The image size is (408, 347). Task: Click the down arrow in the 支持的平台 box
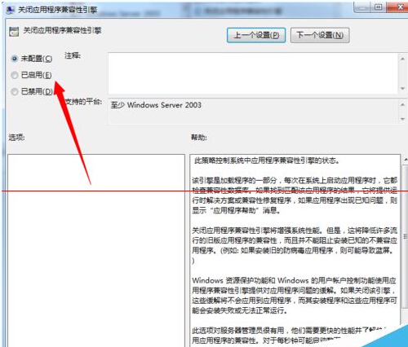[x=402, y=119]
